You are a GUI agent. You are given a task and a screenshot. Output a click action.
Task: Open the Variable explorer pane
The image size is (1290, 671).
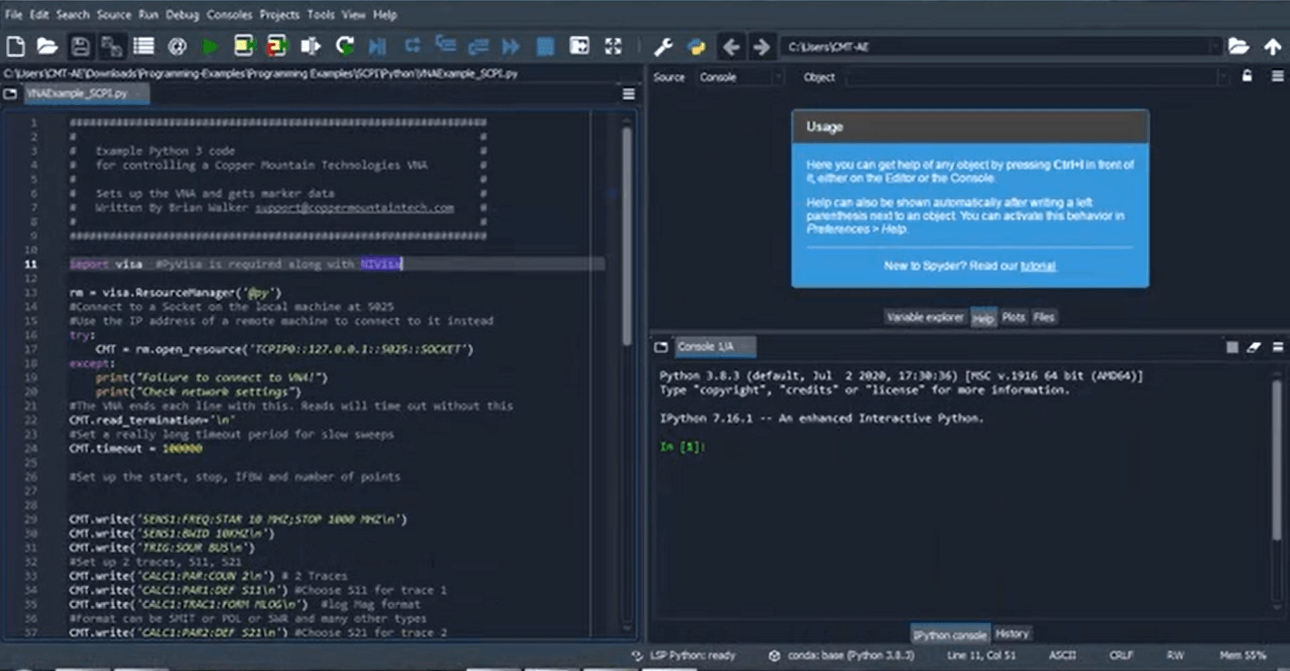pos(926,316)
